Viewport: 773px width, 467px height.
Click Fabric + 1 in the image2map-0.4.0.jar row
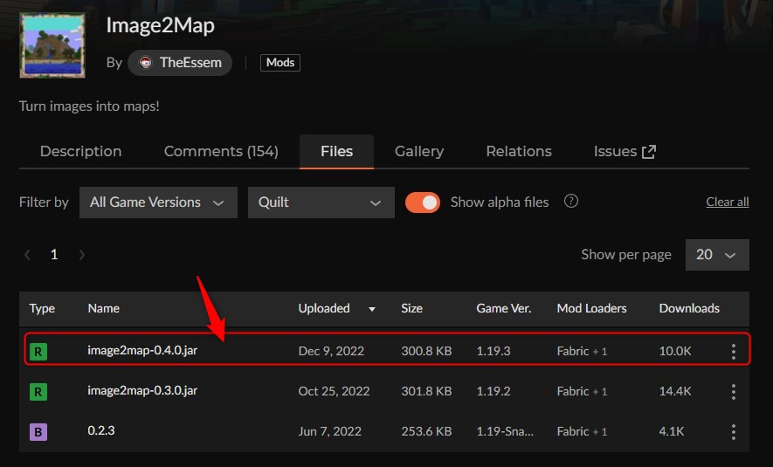[x=582, y=351]
